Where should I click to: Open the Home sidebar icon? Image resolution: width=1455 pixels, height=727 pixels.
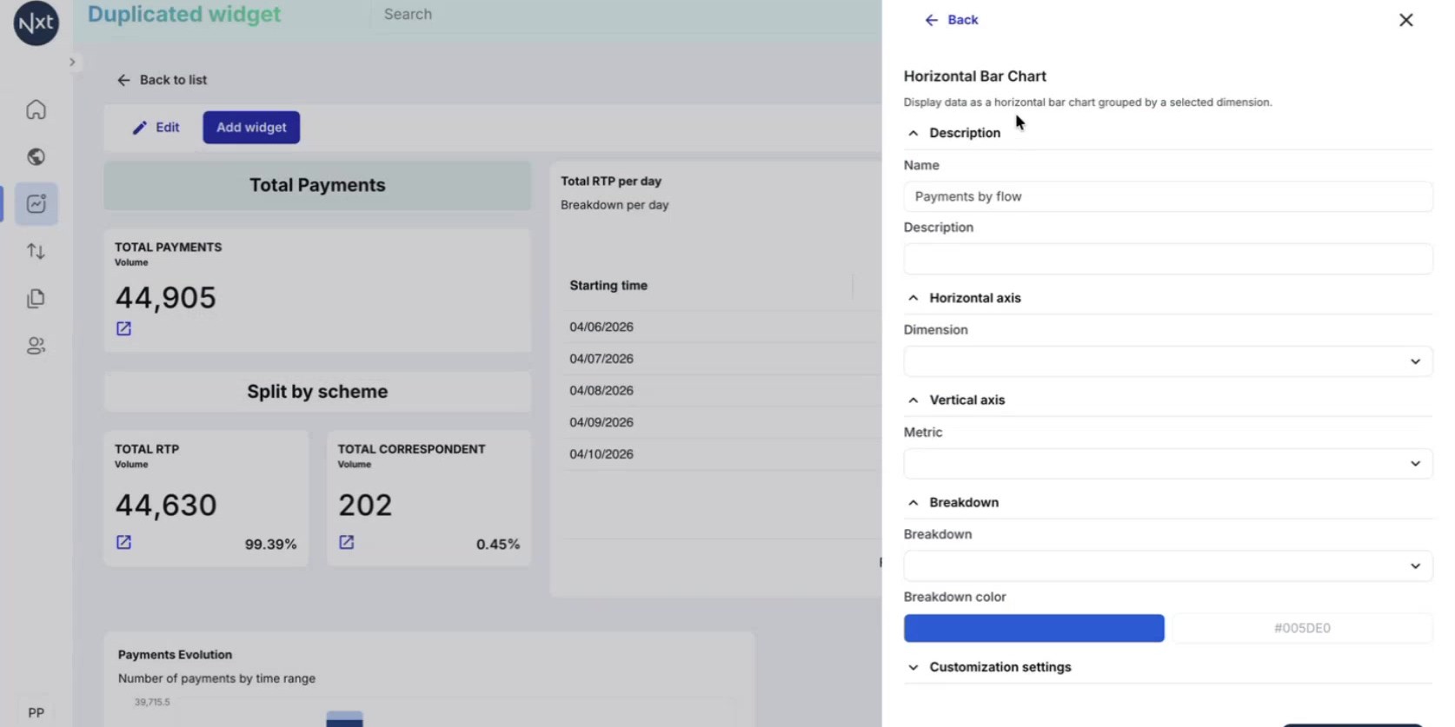click(36, 109)
